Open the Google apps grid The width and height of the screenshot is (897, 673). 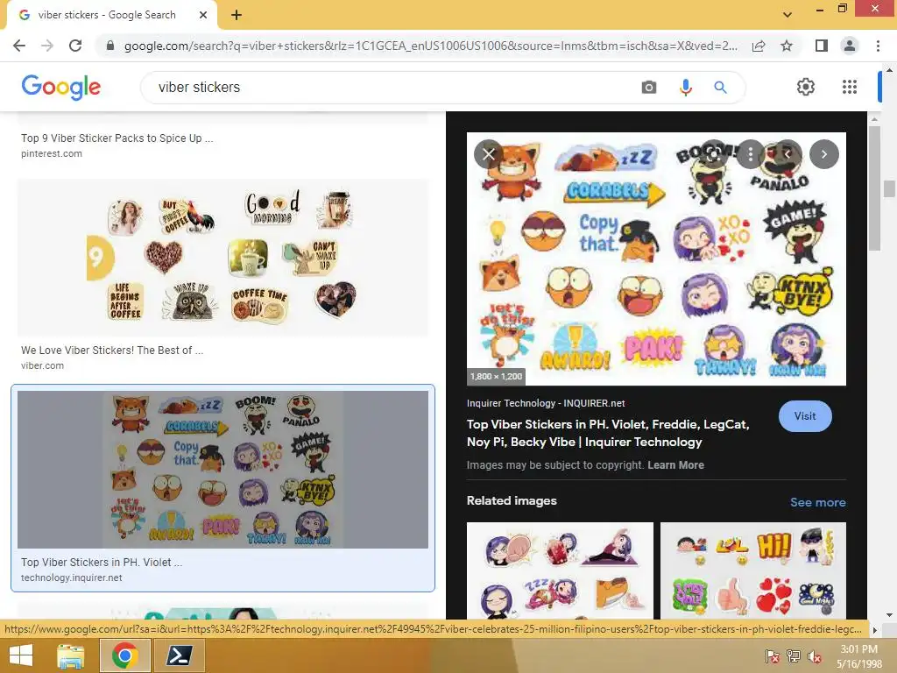tap(850, 87)
